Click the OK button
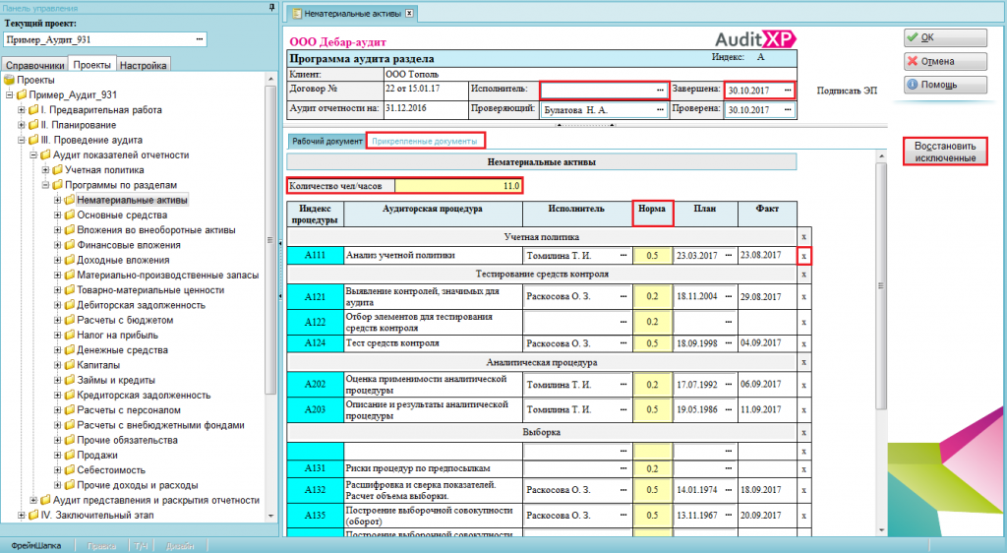 [x=945, y=38]
